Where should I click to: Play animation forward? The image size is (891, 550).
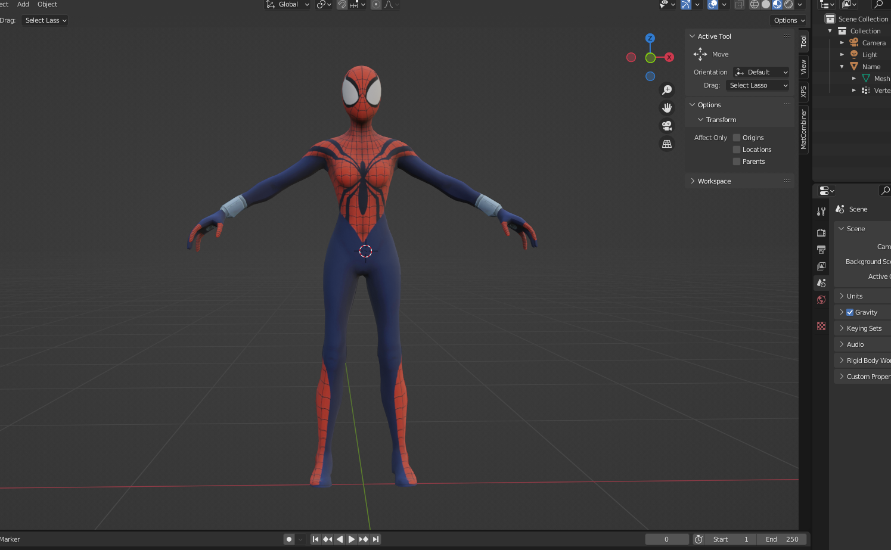point(352,539)
